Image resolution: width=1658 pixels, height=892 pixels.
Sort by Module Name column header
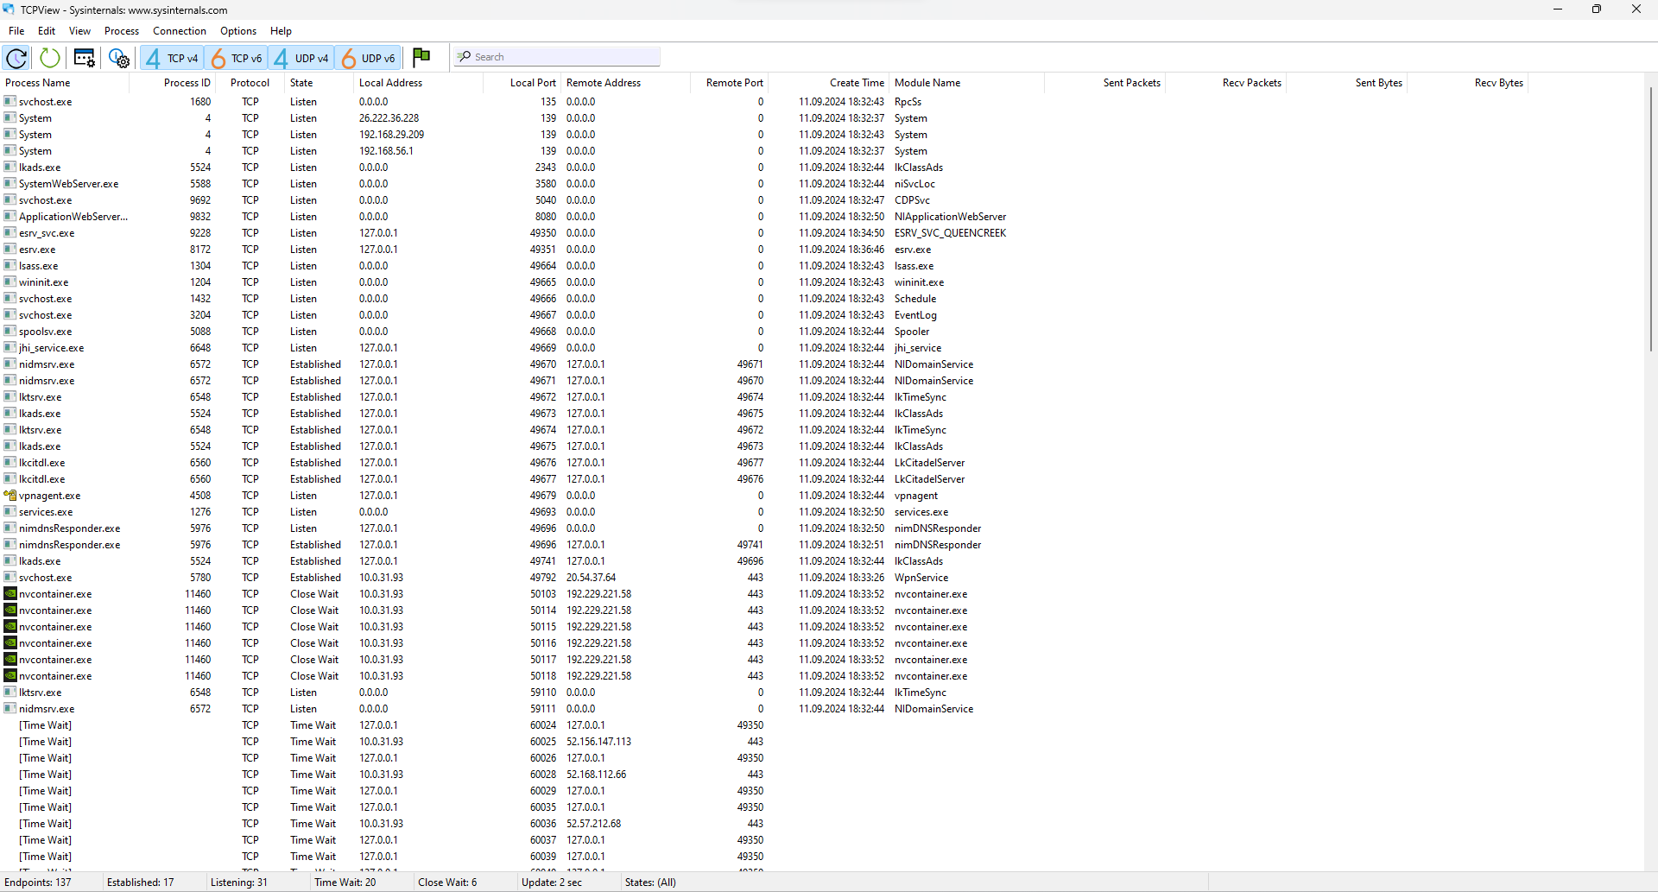coord(967,83)
